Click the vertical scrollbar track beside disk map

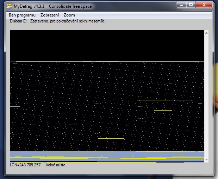tap(206, 96)
